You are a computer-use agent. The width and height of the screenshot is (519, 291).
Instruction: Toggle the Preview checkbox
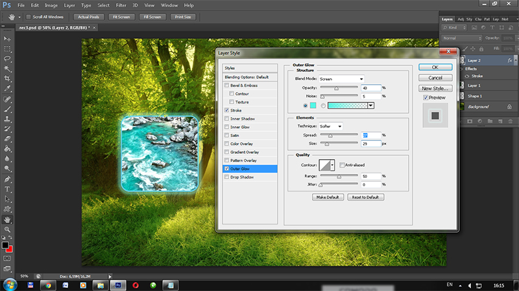pos(426,98)
